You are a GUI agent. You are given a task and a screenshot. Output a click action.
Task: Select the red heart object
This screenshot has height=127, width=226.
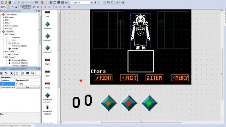click(81, 81)
